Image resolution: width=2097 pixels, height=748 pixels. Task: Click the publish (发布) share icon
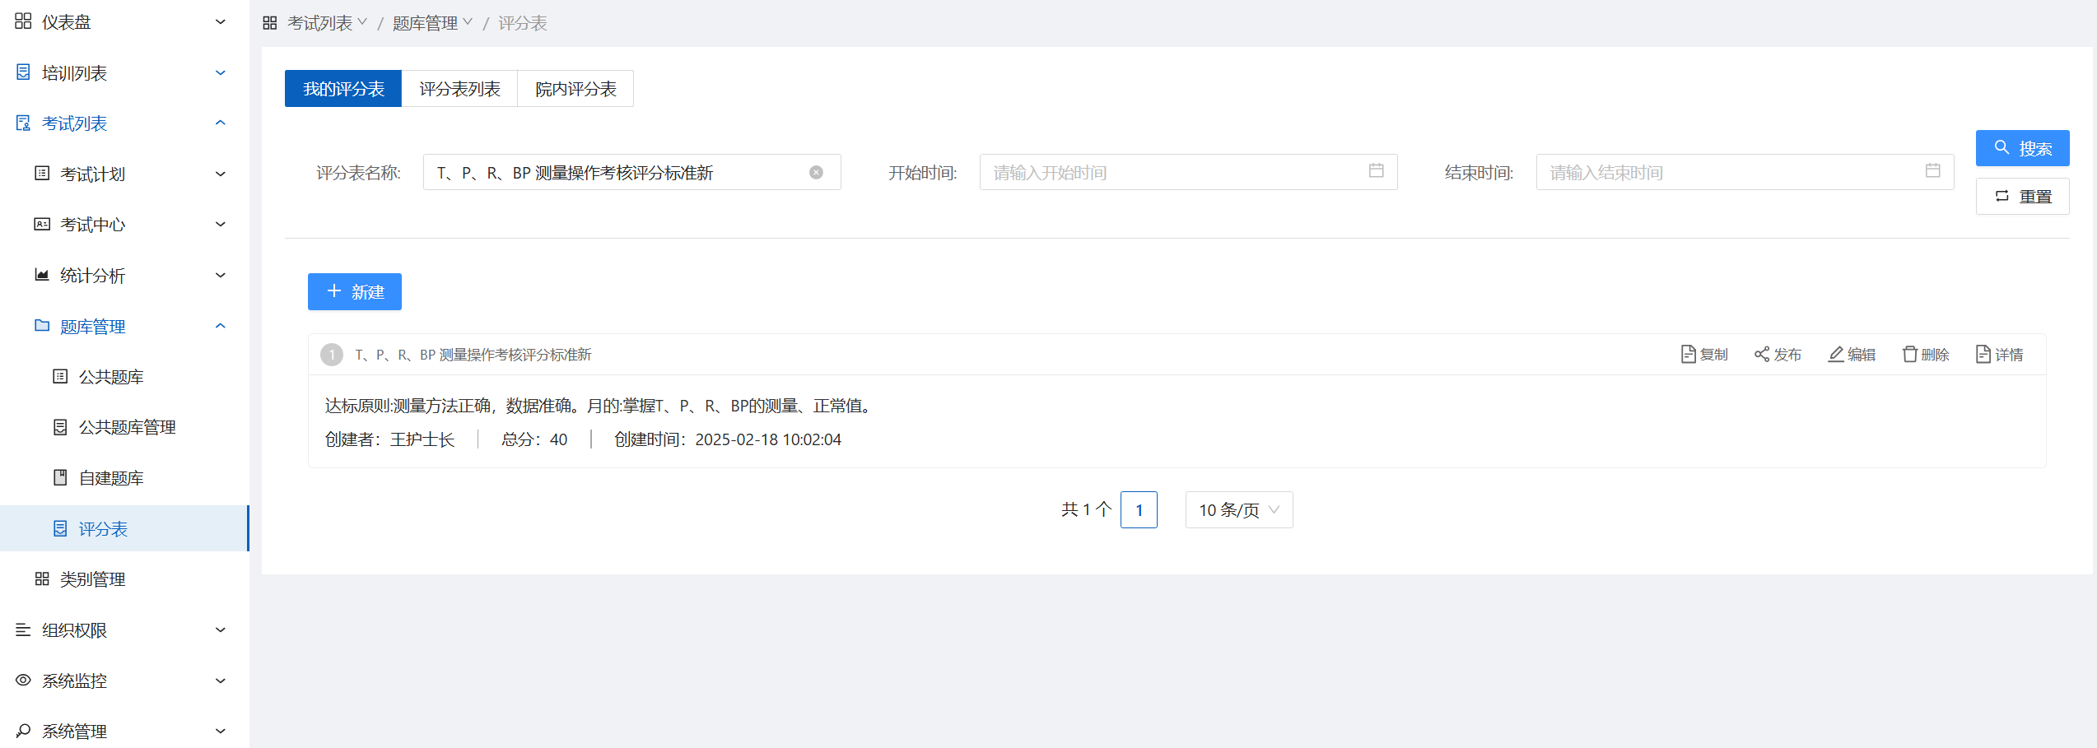pos(1761,355)
